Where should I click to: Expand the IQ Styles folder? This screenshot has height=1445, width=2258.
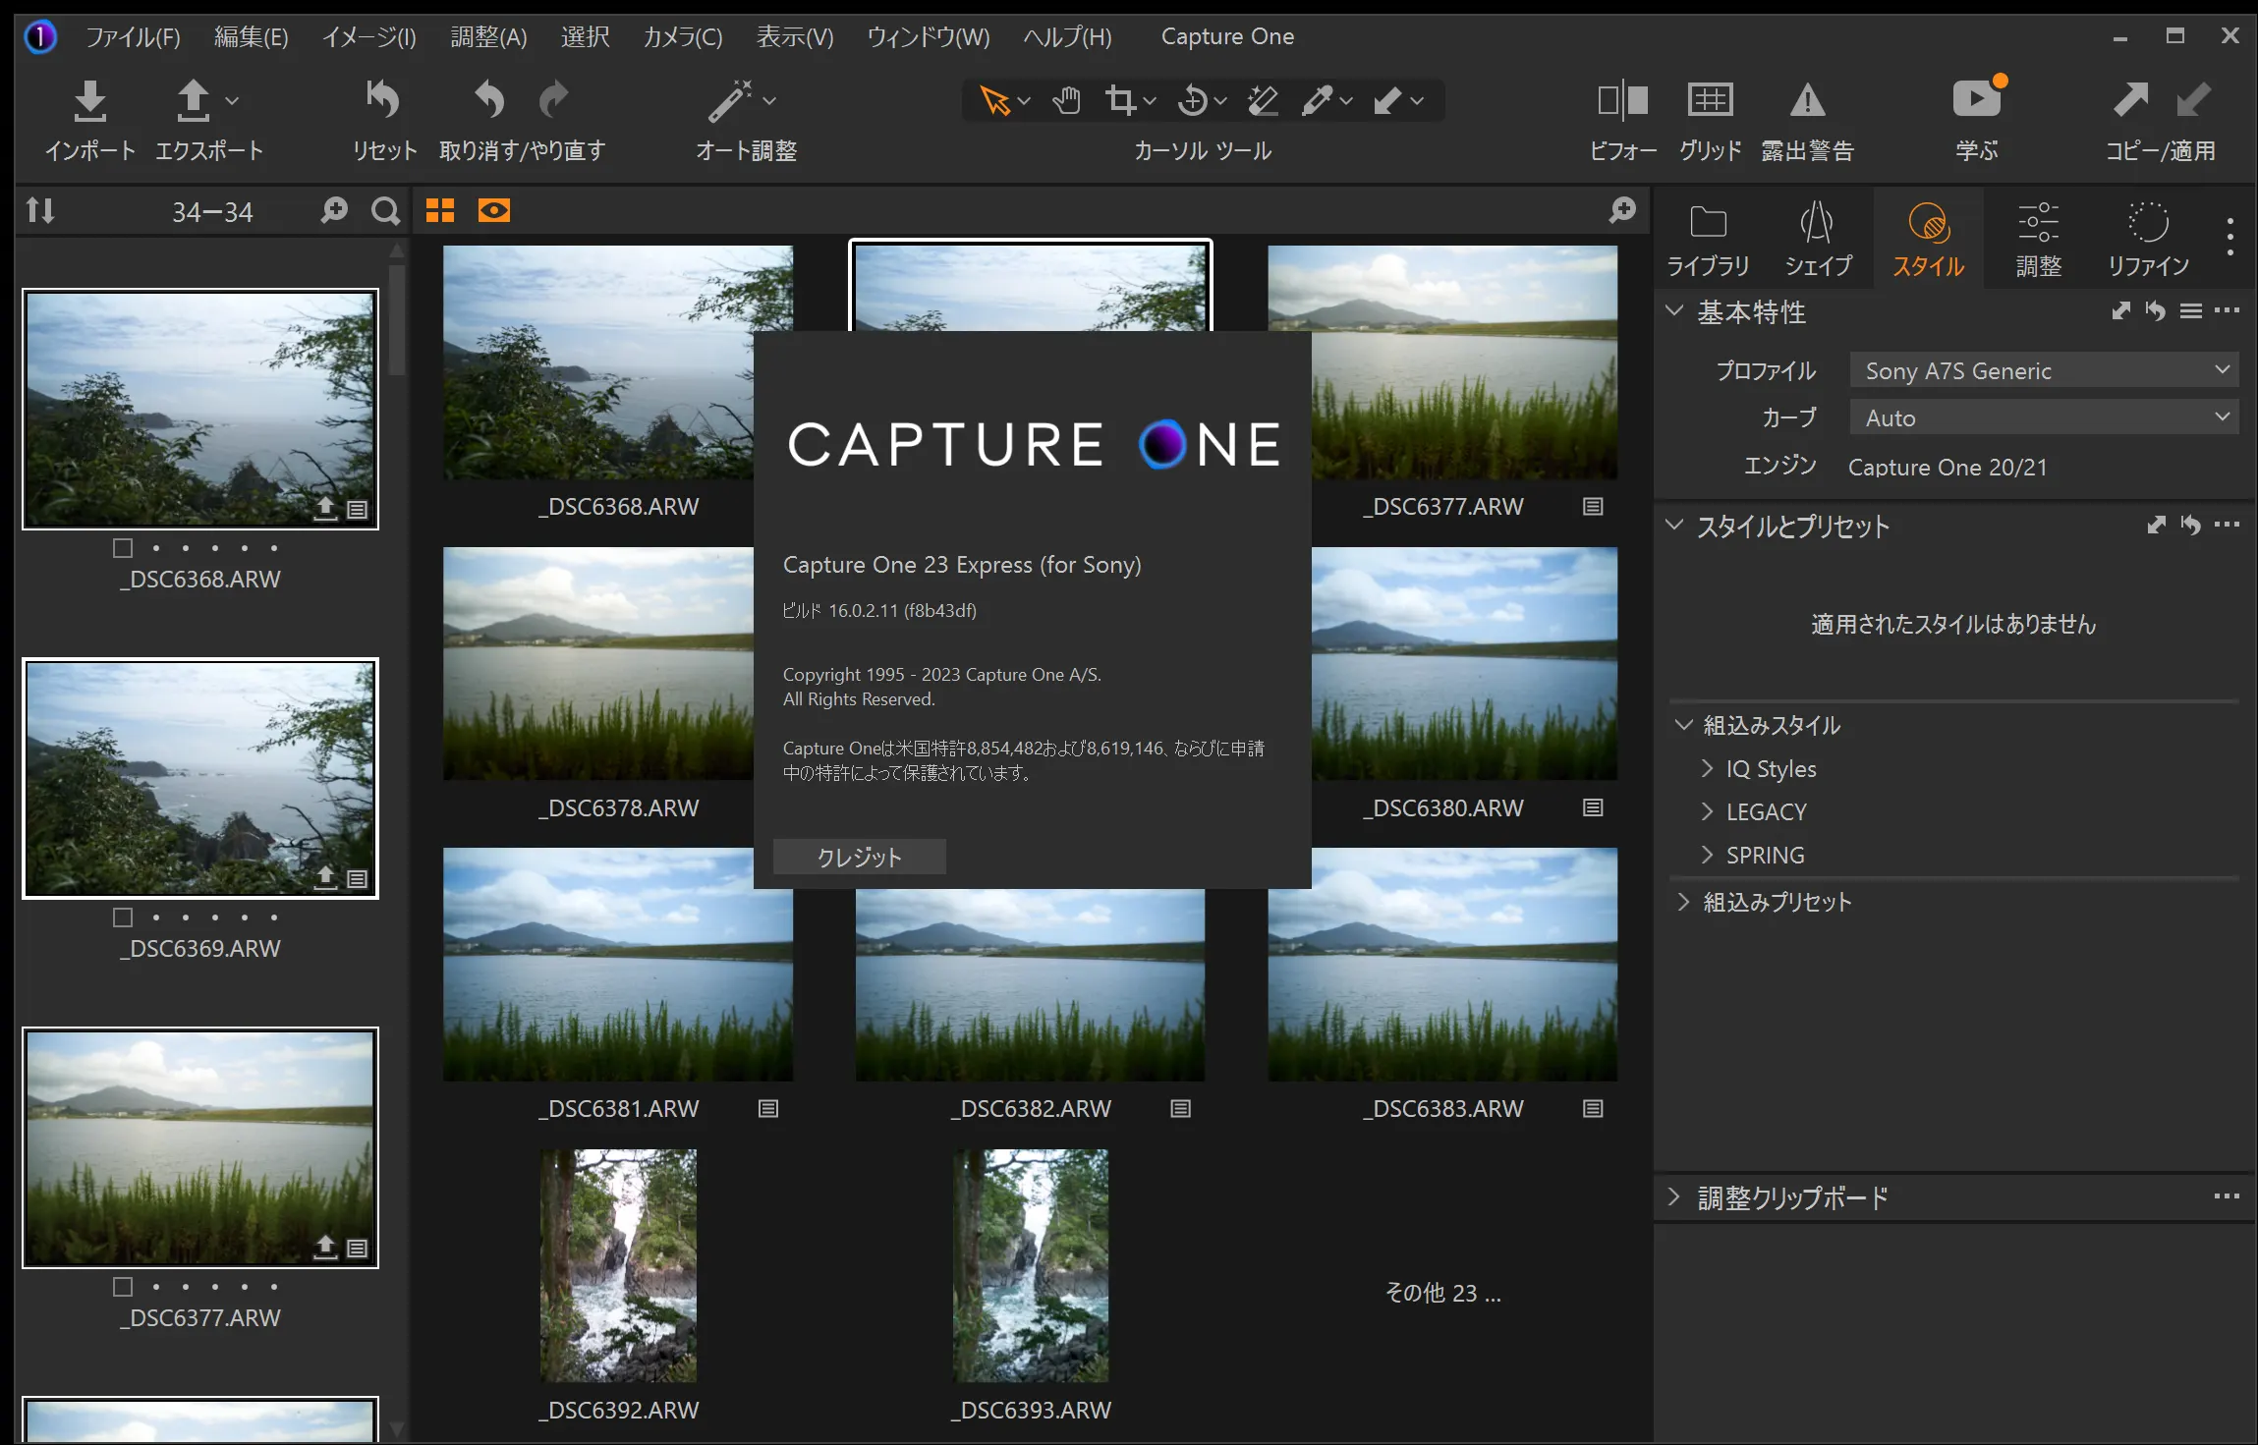coord(1707,768)
